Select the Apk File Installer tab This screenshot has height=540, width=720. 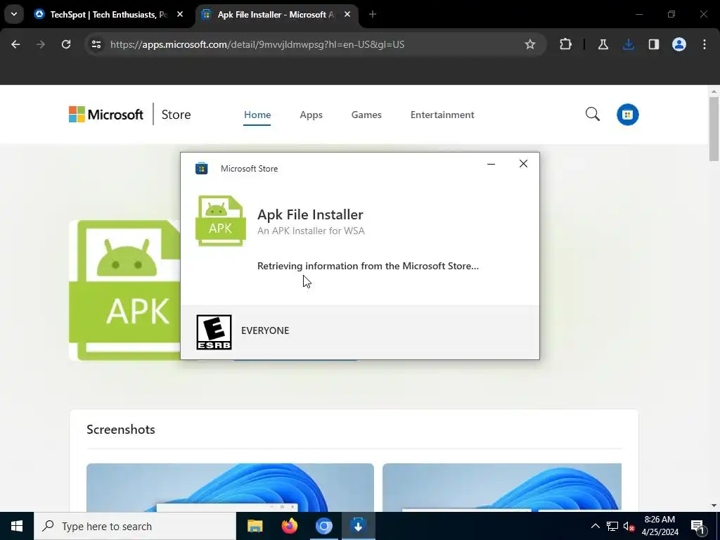click(276, 15)
